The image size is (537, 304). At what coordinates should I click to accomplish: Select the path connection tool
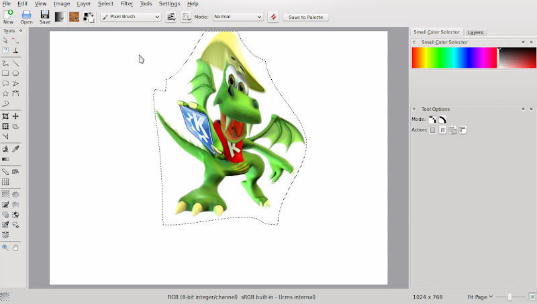(x=15, y=40)
